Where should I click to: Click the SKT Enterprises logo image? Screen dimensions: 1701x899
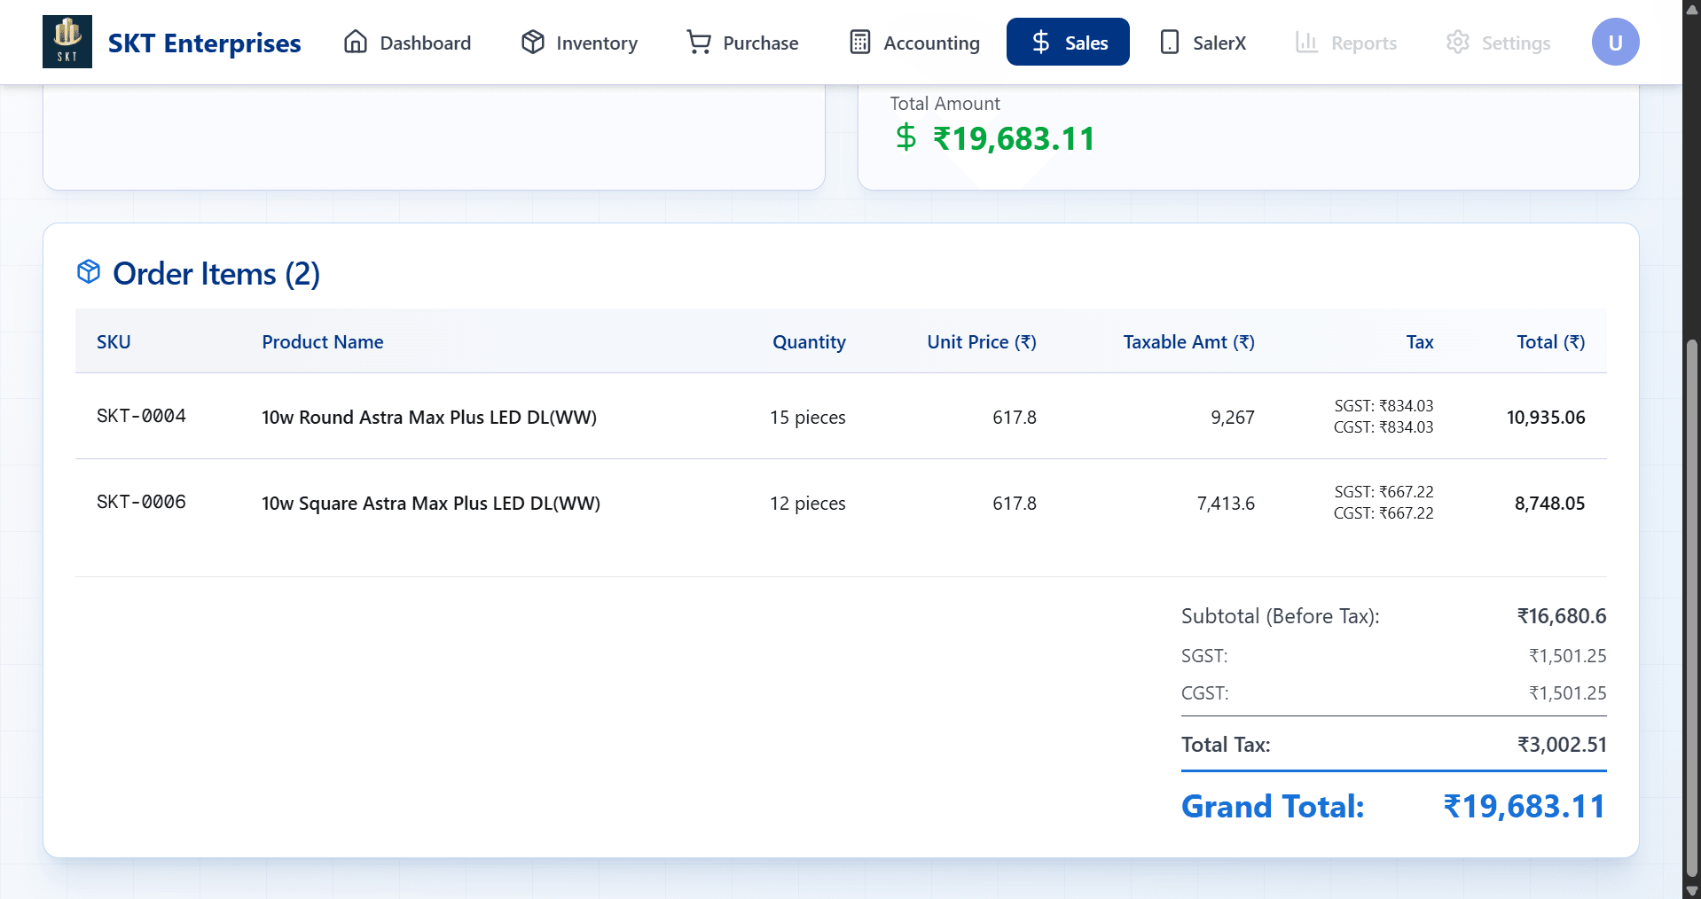67,42
